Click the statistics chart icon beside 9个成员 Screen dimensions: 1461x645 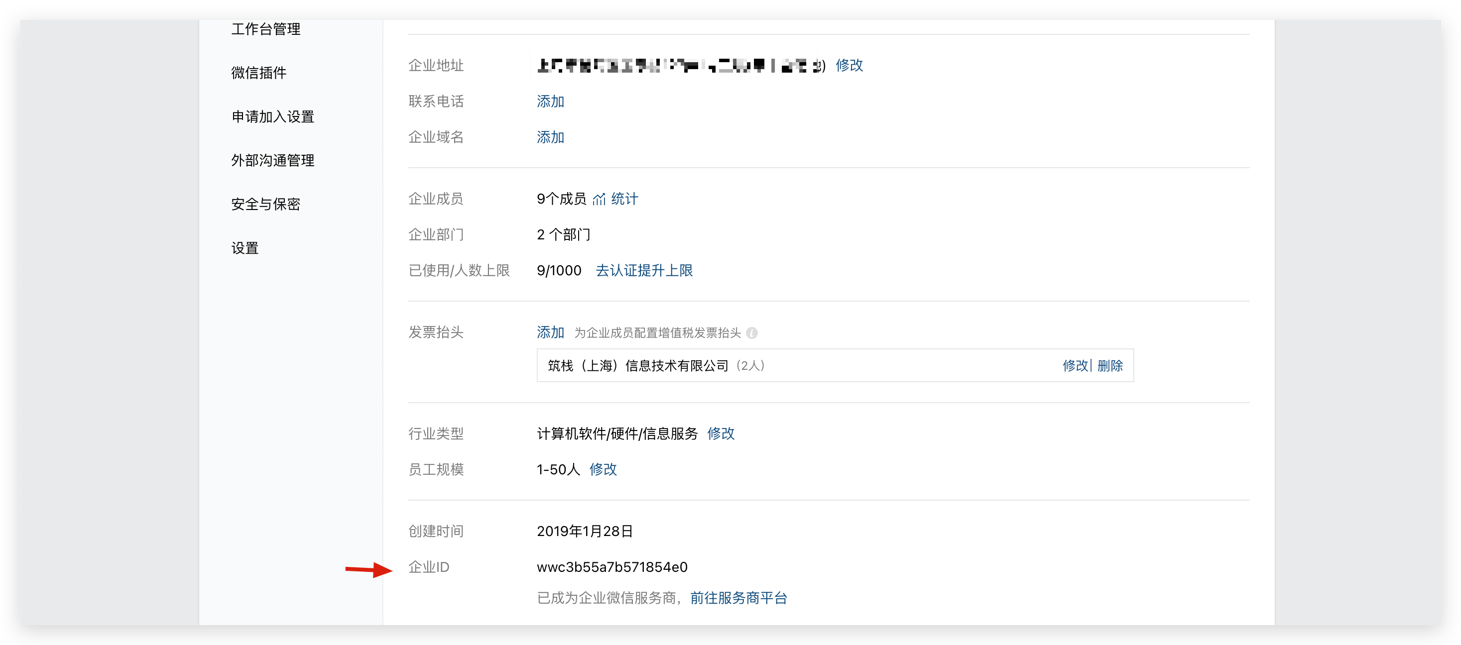point(599,199)
